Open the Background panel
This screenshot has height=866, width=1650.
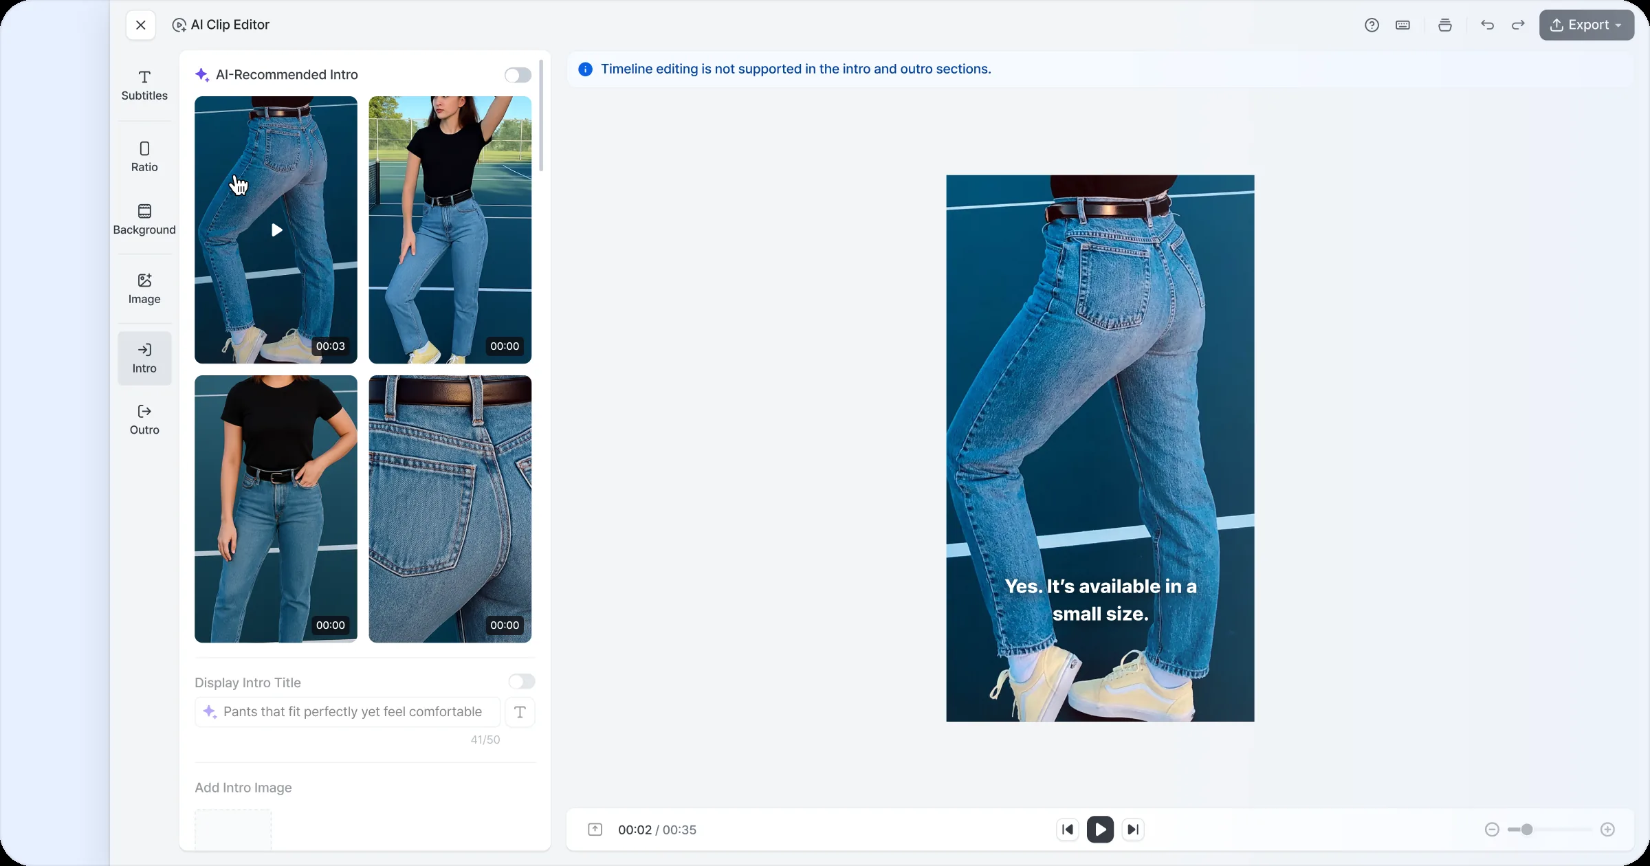click(144, 219)
